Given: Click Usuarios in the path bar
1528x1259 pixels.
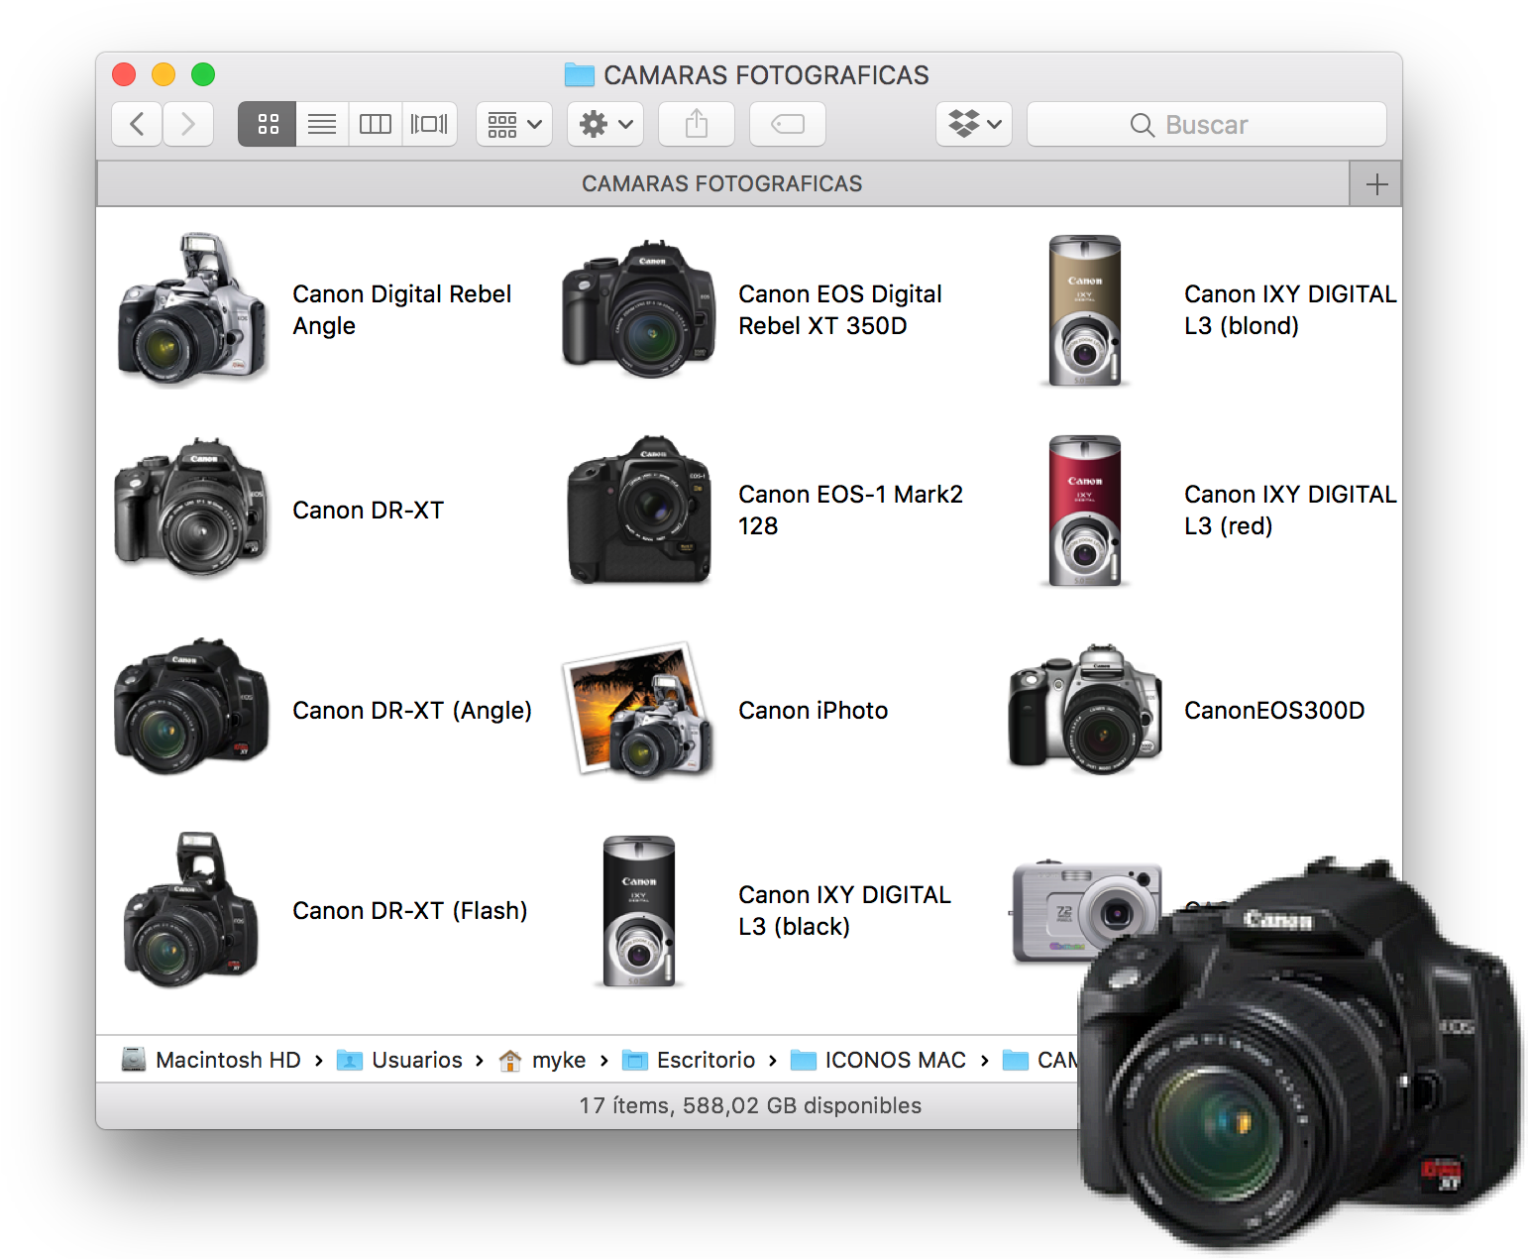Looking at the screenshot, I should 399,1060.
